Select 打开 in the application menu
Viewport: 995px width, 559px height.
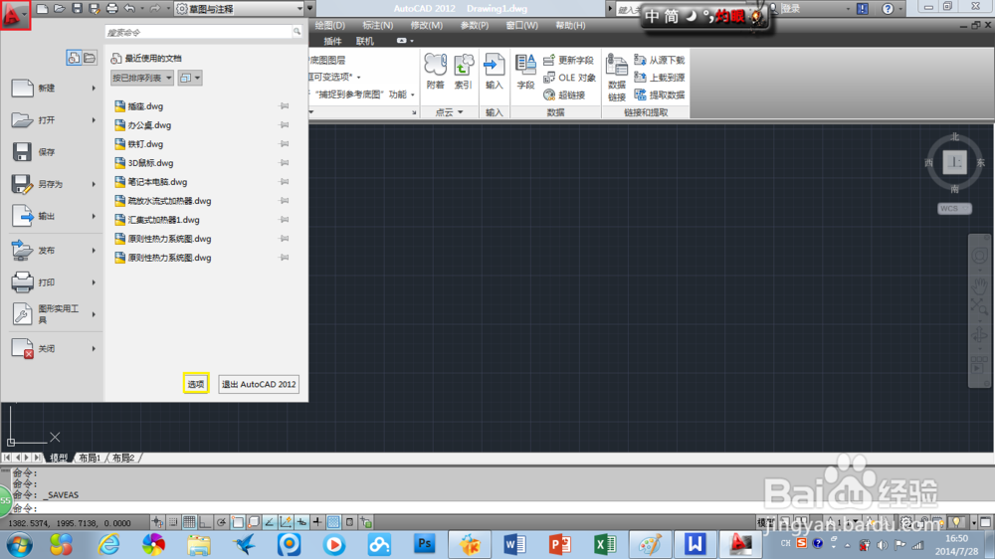coord(53,120)
